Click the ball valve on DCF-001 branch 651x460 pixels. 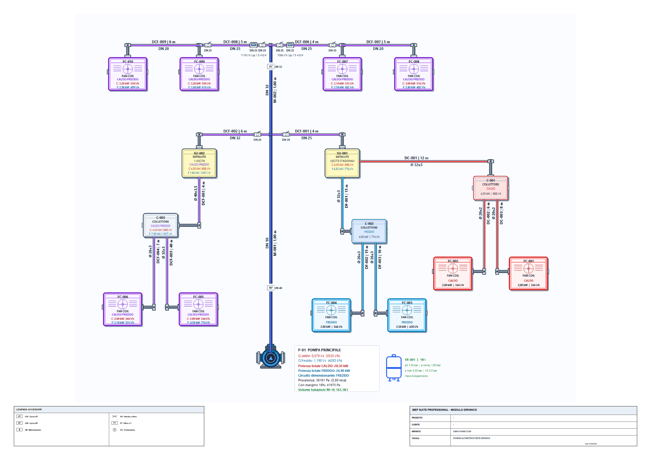(x=286, y=134)
